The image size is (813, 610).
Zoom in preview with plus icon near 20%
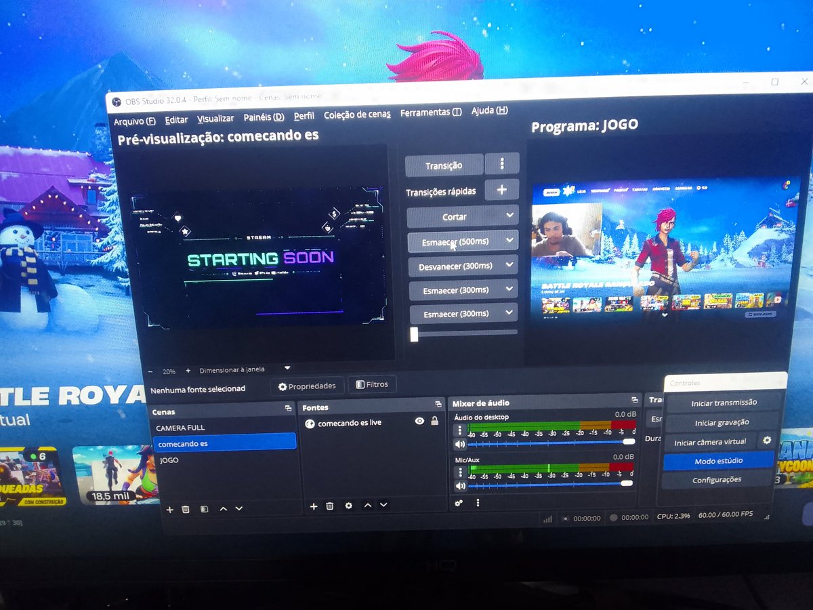click(188, 371)
